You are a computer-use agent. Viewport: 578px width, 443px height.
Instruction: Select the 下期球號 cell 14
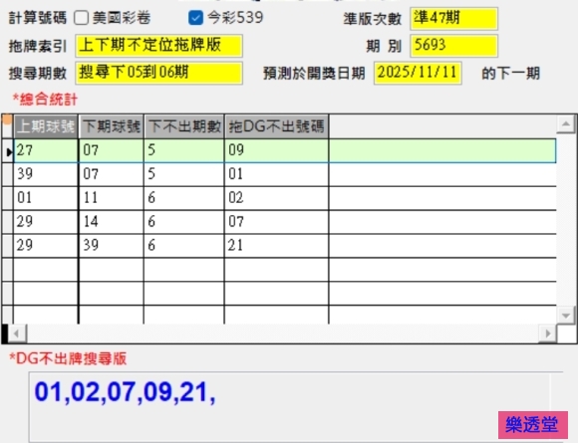111,222
